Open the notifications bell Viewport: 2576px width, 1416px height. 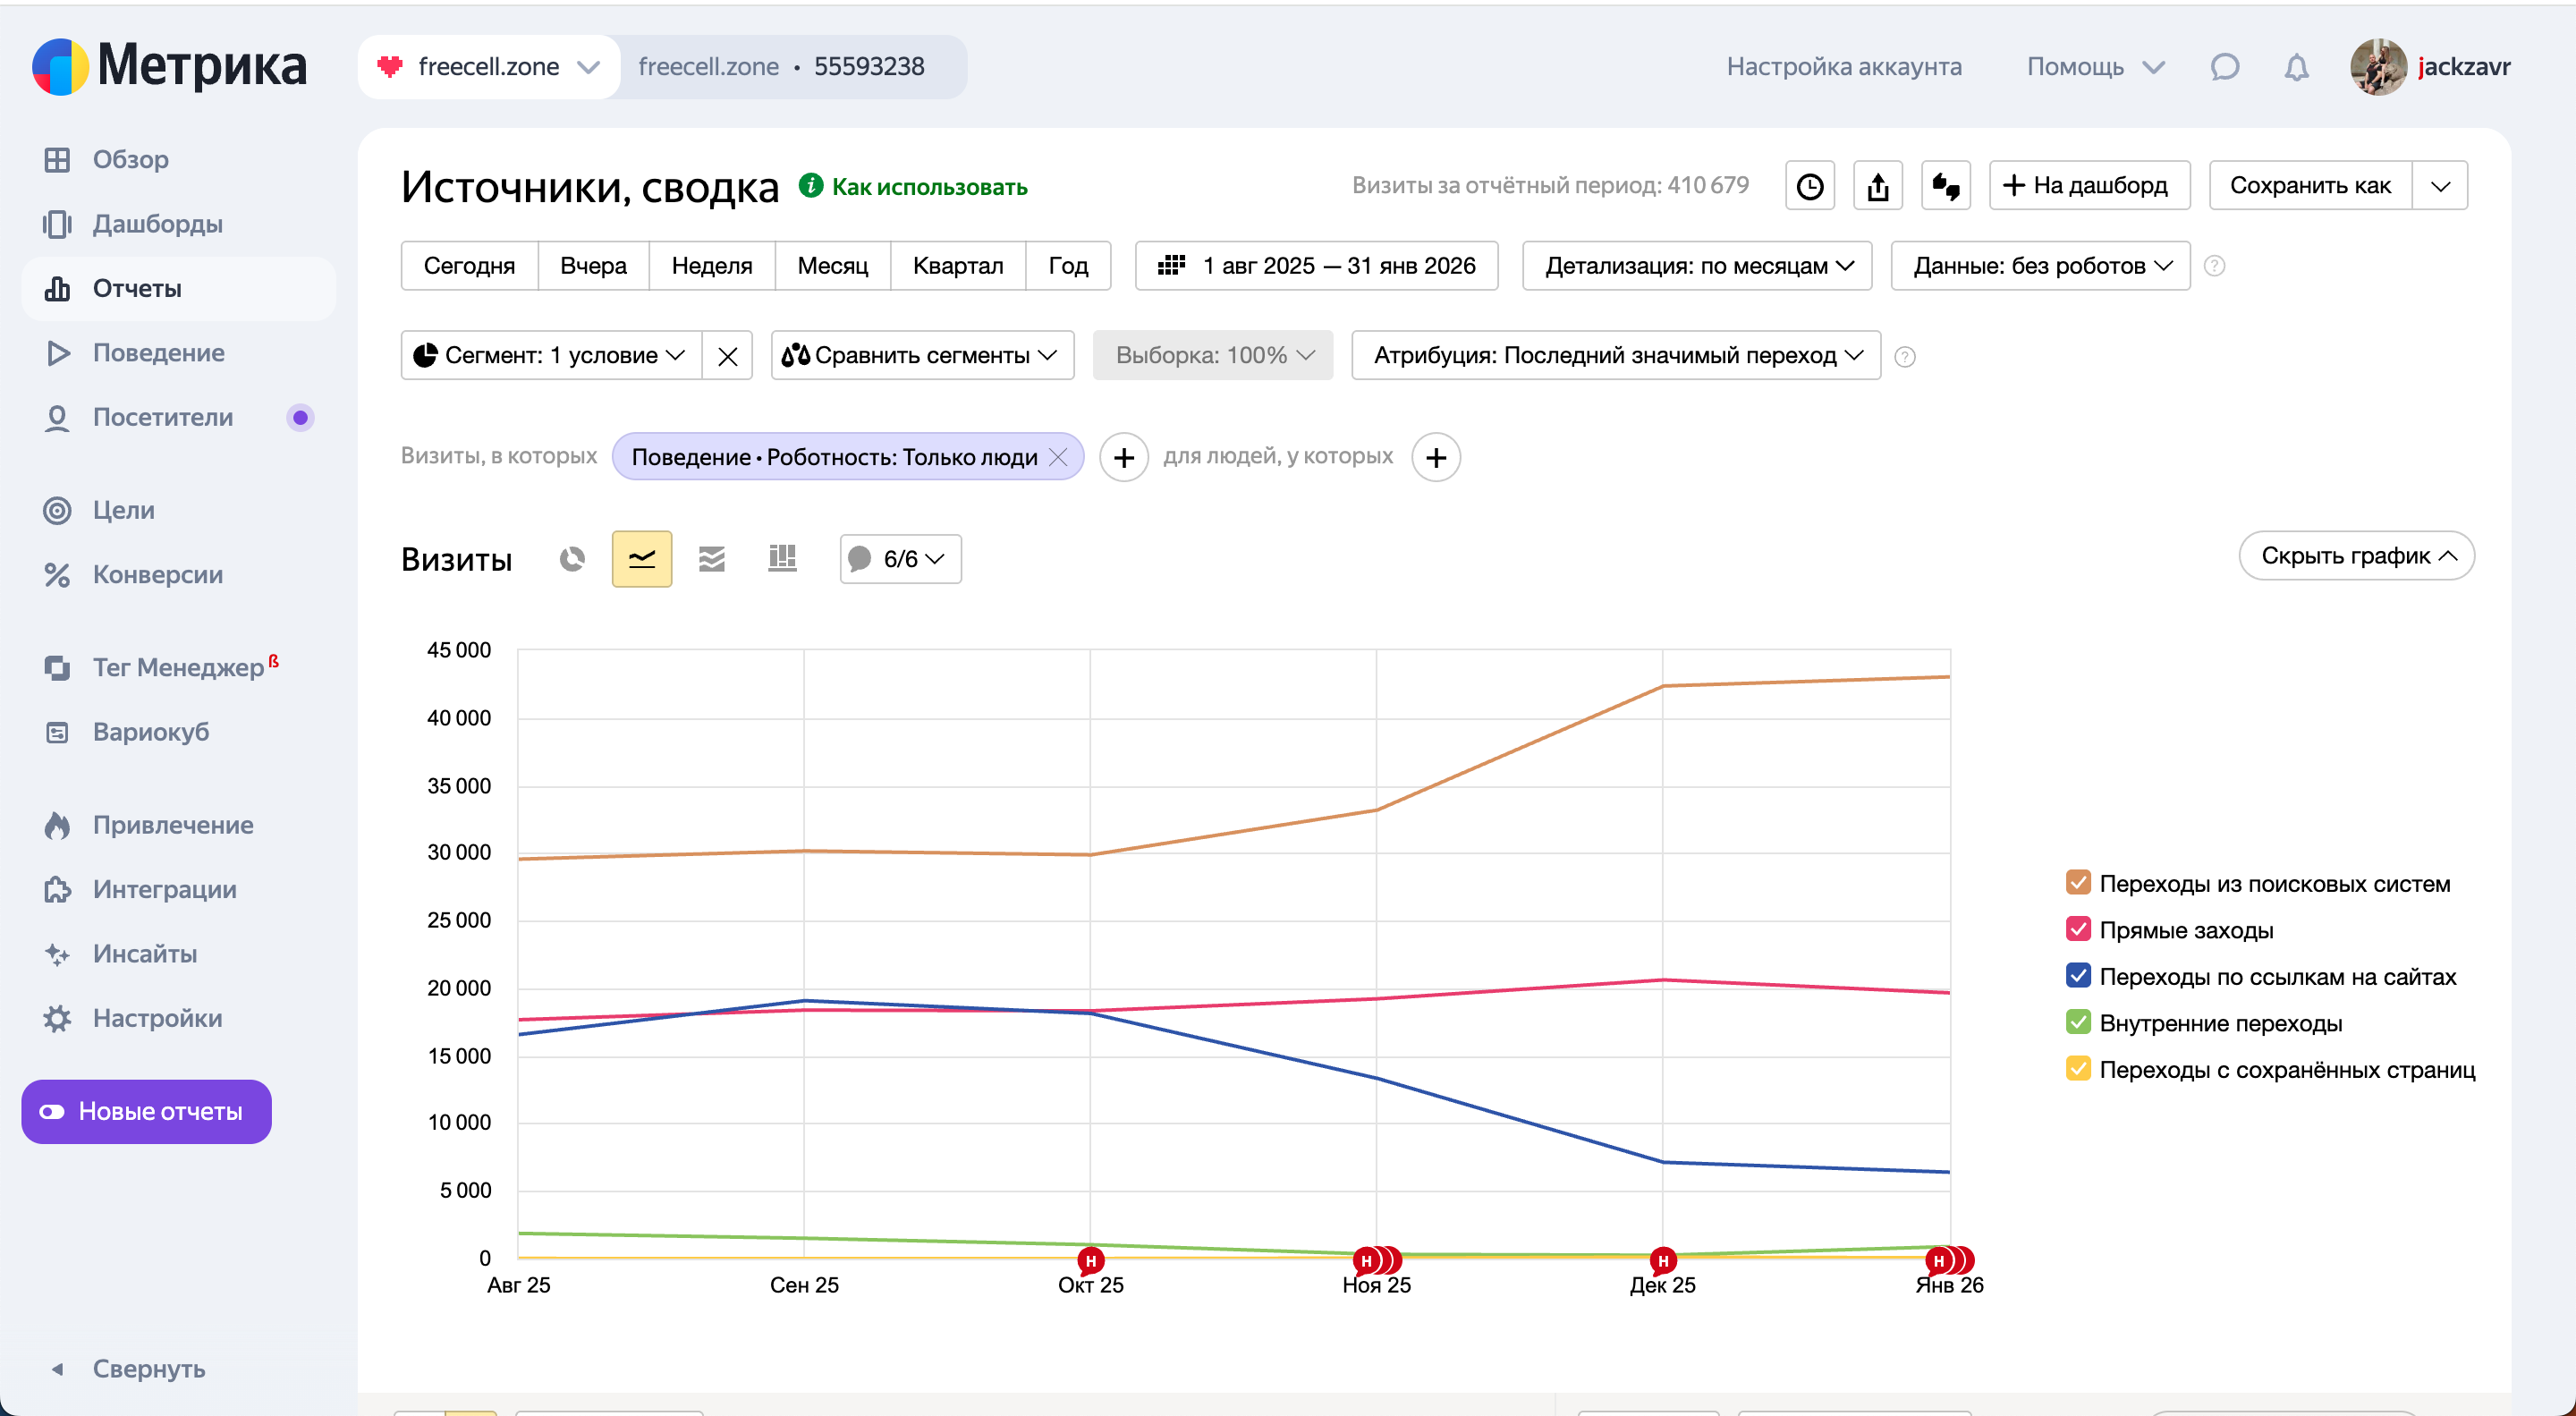coord(2296,67)
